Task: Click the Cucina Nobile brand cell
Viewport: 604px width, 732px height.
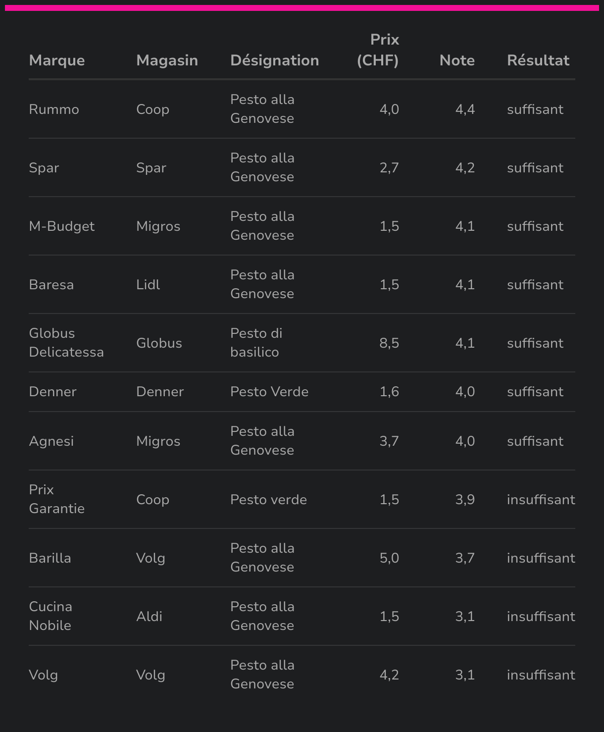Action: [x=50, y=616]
